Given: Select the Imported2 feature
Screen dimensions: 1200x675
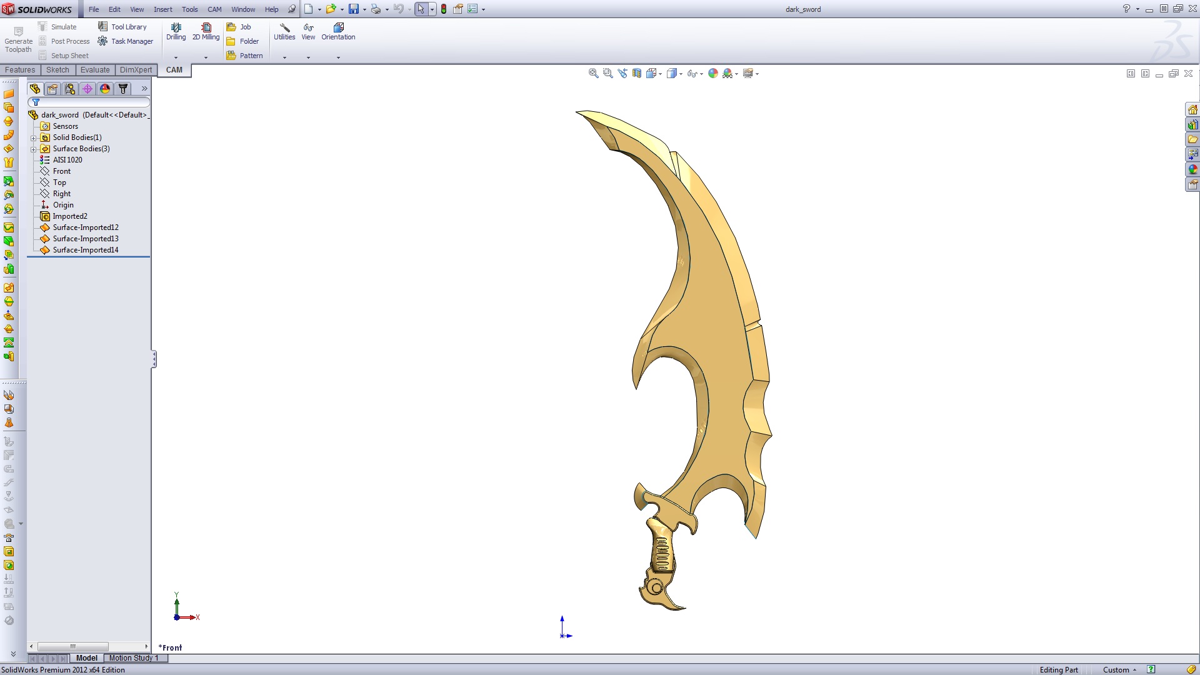Looking at the screenshot, I should (64, 216).
